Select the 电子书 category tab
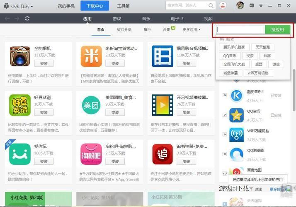This screenshot has width=296, height=207. pyautogui.click(x=177, y=19)
